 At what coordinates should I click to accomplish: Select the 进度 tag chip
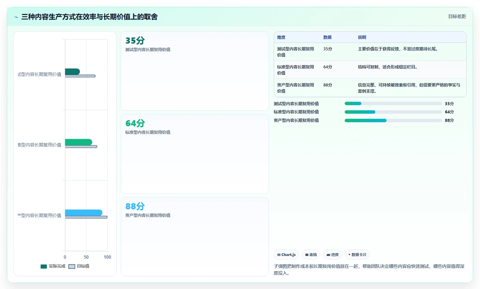point(333,255)
